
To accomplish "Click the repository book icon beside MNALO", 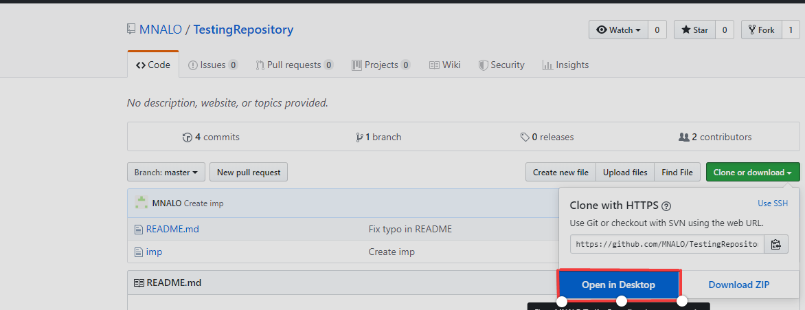I will point(131,30).
